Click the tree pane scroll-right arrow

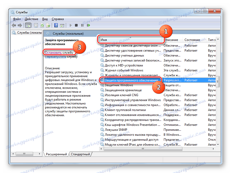coord(40,154)
